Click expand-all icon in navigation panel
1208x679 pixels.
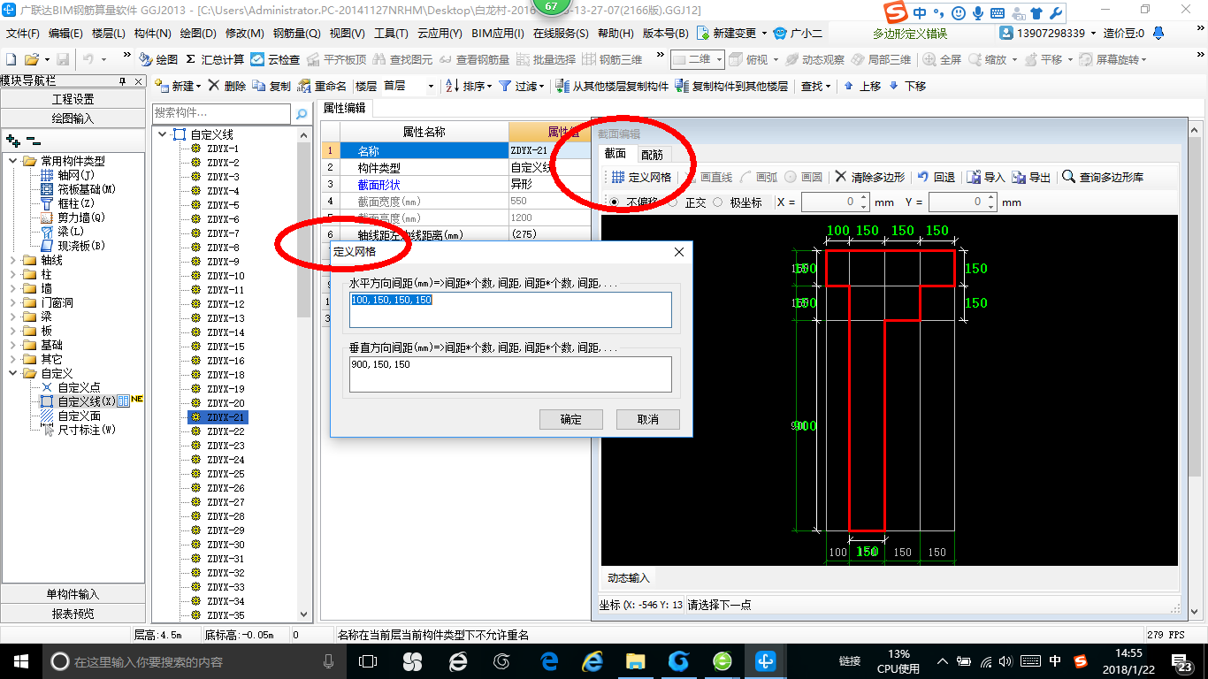coord(12,140)
